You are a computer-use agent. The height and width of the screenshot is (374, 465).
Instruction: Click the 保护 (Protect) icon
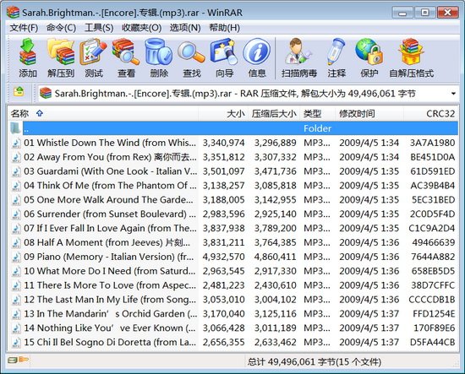tap(369, 58)
